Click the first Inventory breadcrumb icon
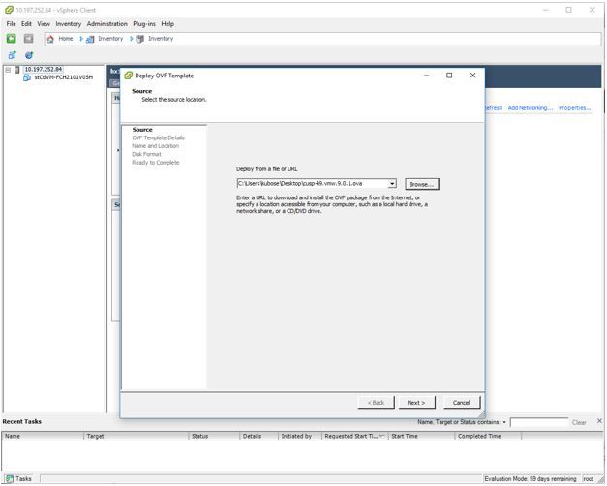The width and height of the screenshot is (607, 486). pos(90,39)
